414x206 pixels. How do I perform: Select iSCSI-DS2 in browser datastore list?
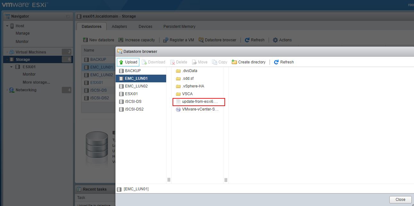[x=141, y=109]
